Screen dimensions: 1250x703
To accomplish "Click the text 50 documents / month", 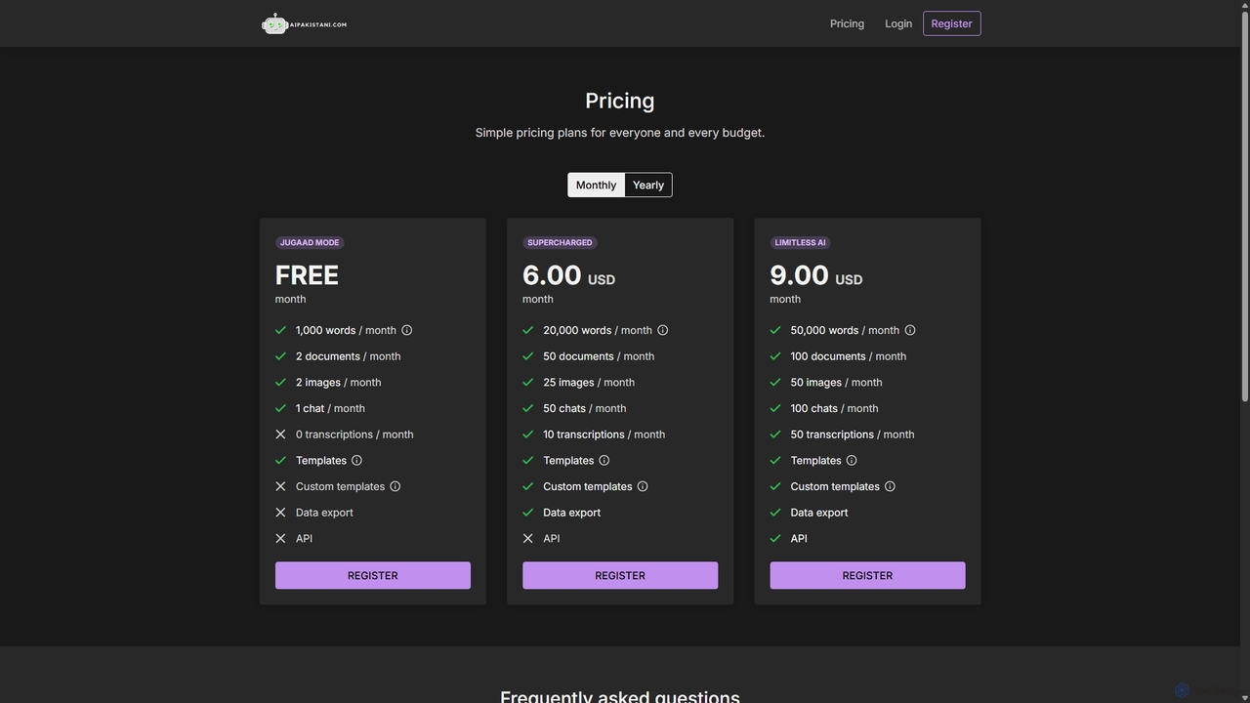I will point(599,356).
